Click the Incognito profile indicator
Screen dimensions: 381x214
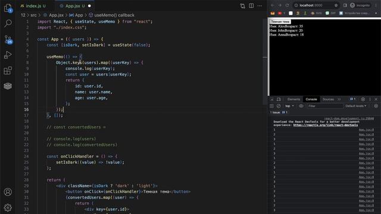pyautogui.click(x=360, y=5)
